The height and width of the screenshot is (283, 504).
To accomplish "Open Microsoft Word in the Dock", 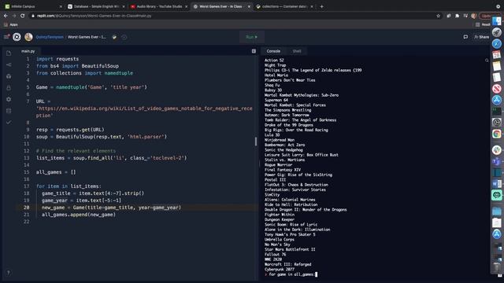I will [497, 184].
